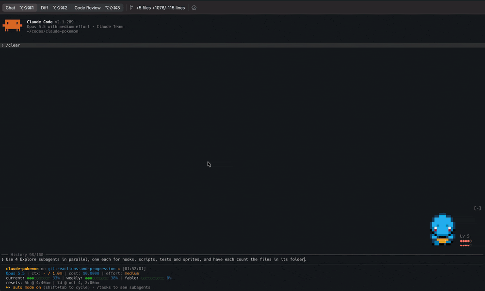Click the git branch icon in toolbar
The image size is (485, 291).
[x=131, y=8]
